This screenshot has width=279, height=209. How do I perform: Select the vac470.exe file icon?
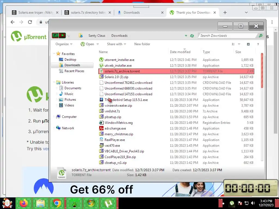(101, 145)
